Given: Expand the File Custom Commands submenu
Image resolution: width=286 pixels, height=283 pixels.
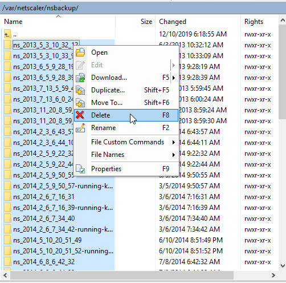Looking at the screenshot, I should pos(126,142).
